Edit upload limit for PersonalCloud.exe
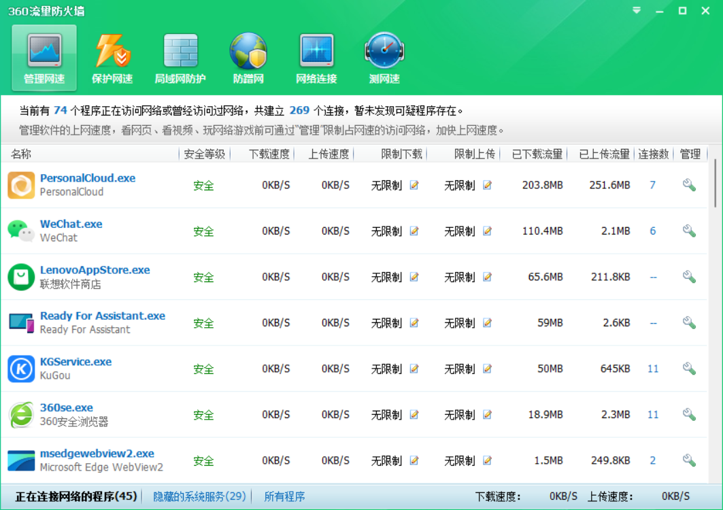The width and height of the screenshot is (723, 510). coord(488,186)
